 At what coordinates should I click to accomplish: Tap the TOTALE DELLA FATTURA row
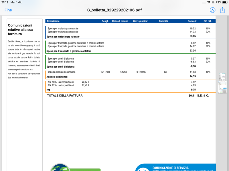coord(64,96)
